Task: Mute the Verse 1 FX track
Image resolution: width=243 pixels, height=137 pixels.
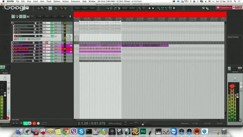Action: 47,46
